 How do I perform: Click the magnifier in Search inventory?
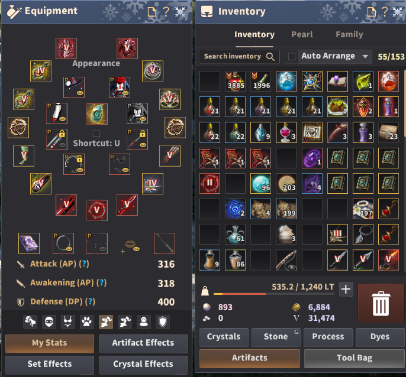pos(270,57)
